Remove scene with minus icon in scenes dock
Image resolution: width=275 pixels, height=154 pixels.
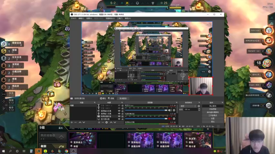[x=76, y=123]
